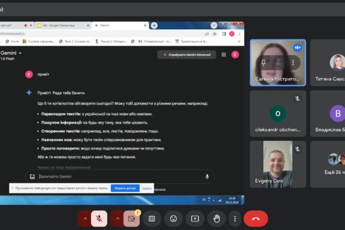
Task: Click 'Спробувати Gemini Advanced' button
Action: [x=186, y=55]
